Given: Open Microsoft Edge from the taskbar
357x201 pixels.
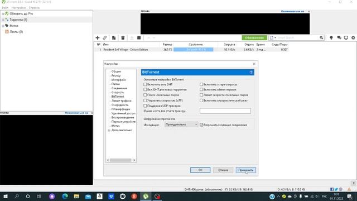Looking at the screenshot, I should [x=65, y=196].
